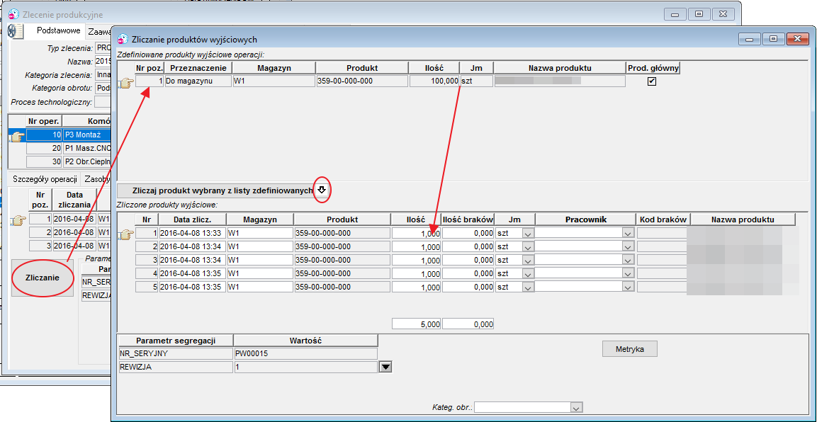
Task: Select operation 30 P2 Obr.Ciepln row
Action: tap(70, 161)
